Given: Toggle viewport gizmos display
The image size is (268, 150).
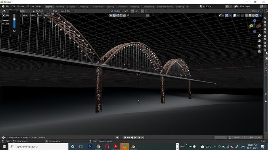Looking at the screenshot, I should 227,15.
